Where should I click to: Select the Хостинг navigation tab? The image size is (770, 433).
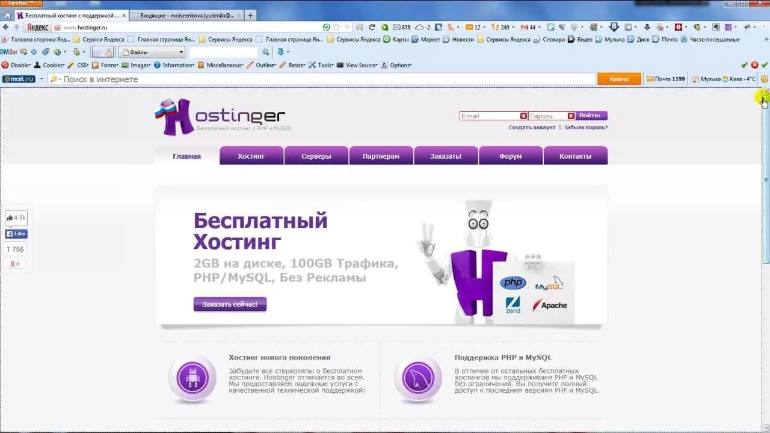tap(251, 156)
